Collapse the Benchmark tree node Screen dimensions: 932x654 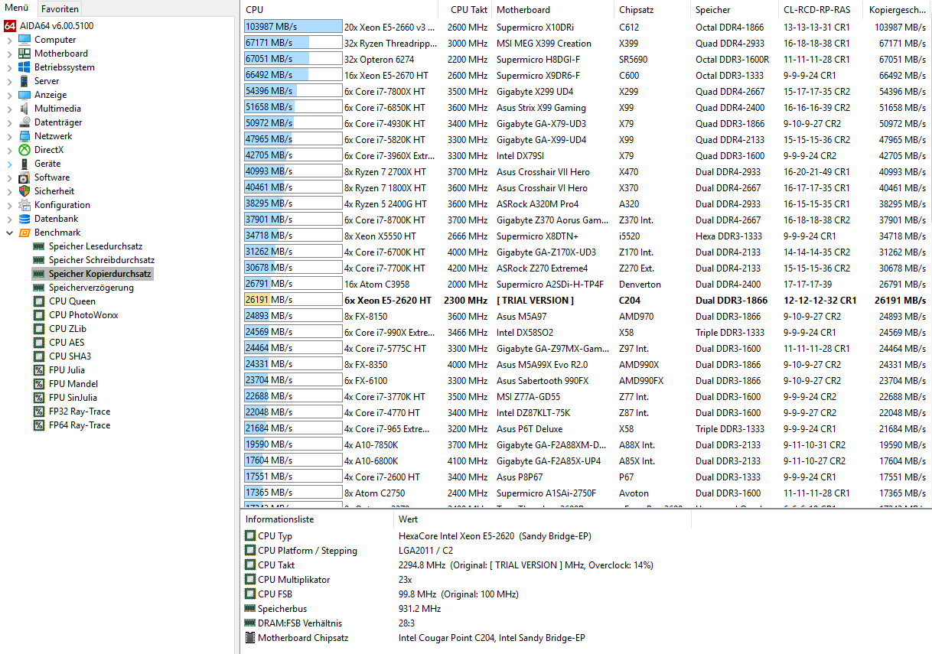(9, 233)
